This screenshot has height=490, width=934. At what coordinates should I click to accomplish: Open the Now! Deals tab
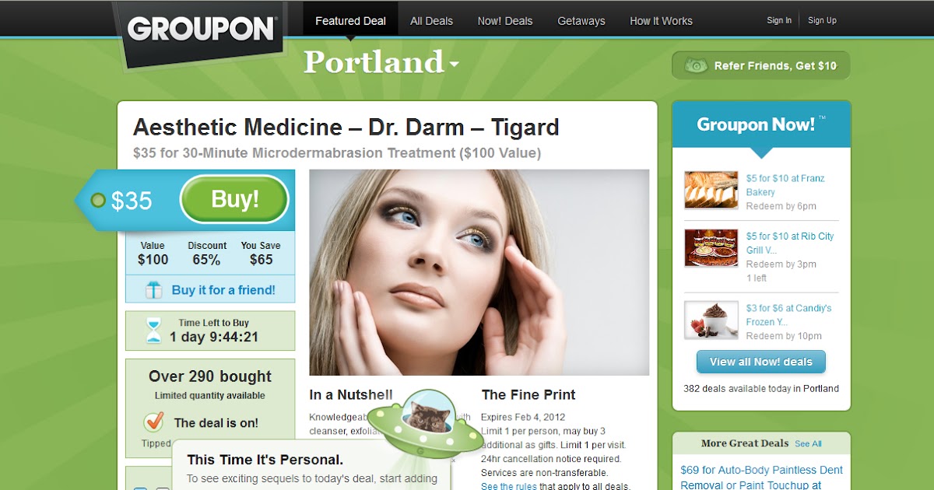click(x=506, y=21)
